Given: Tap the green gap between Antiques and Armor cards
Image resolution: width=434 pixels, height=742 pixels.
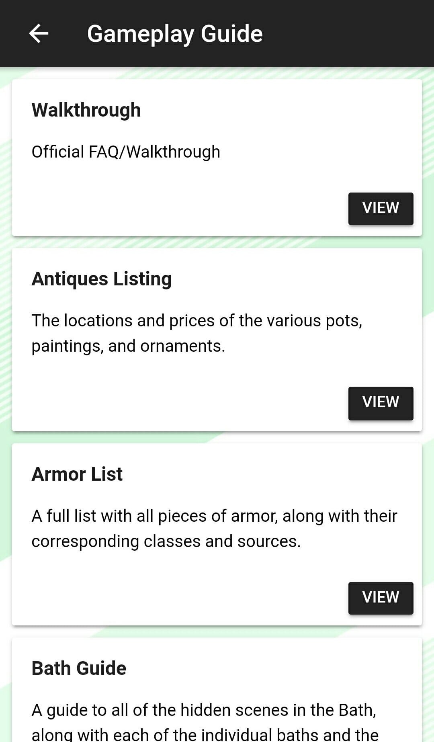Looking at the screenshot, I should click(x=217, y=437).
